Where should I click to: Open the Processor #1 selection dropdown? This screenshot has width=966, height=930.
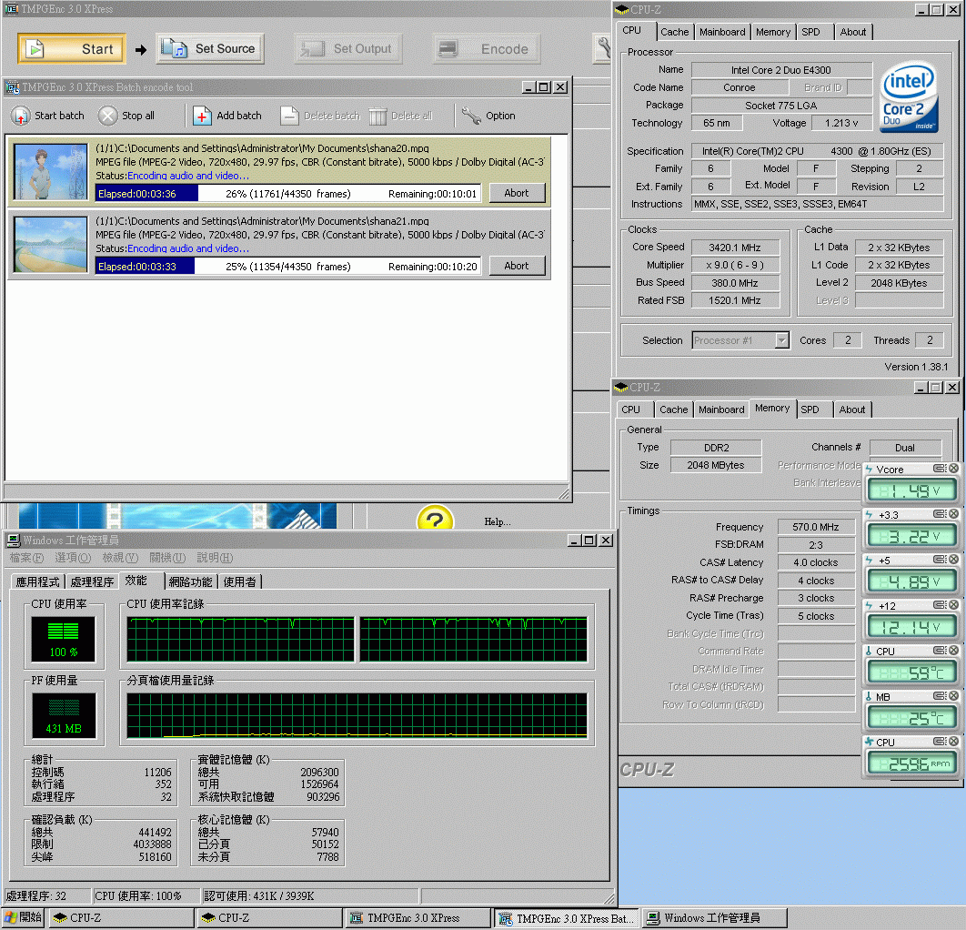[x=782, y=340]
